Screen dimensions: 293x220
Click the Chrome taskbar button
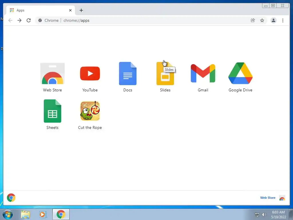tap(61, 214)
